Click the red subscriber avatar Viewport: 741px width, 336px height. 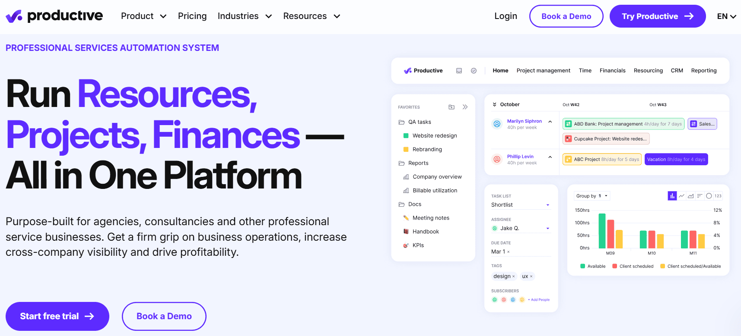(504, 300)
